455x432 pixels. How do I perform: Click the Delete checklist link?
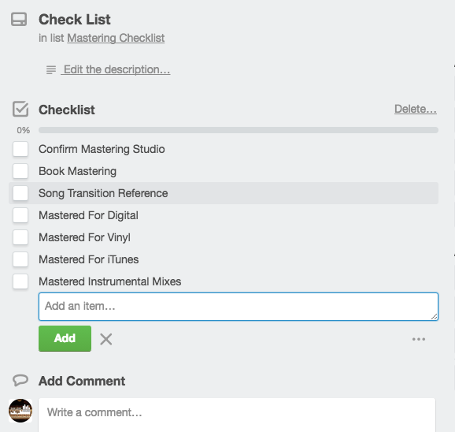416,109
